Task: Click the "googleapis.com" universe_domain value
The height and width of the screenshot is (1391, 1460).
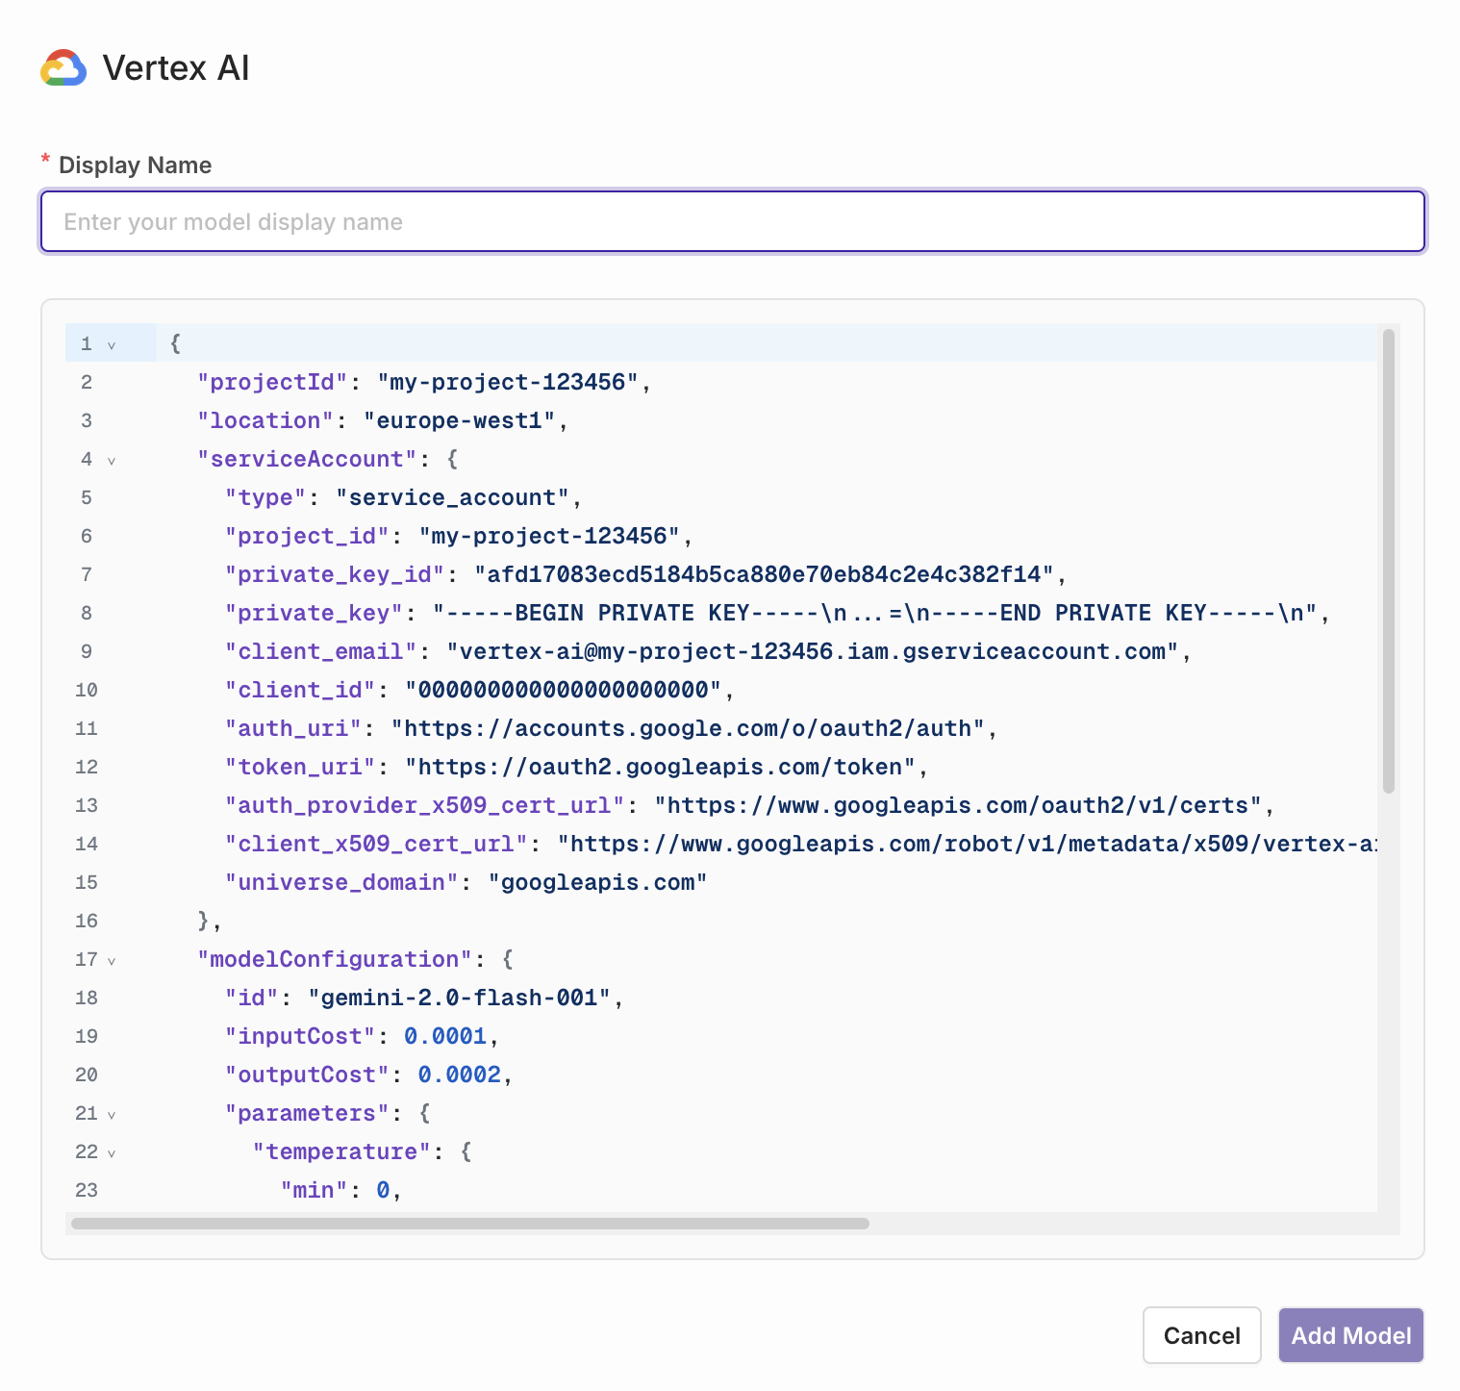Action: point(597,882)
